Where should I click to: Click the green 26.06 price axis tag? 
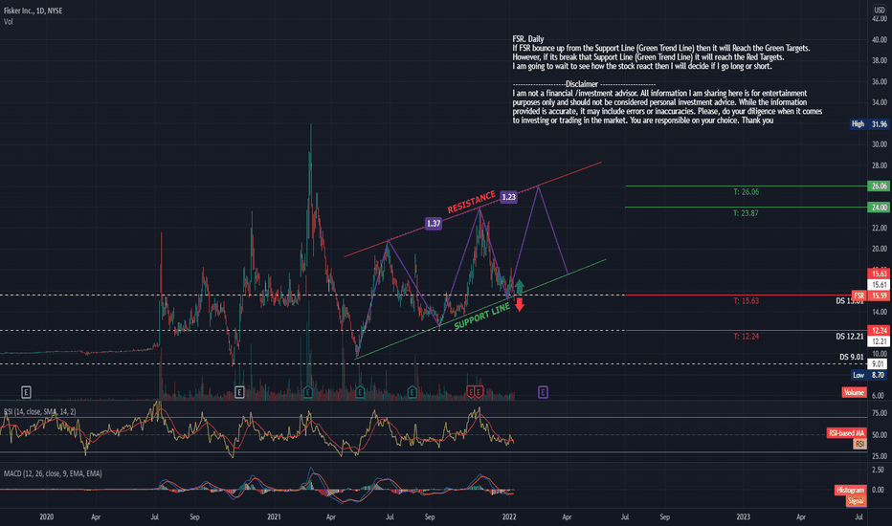click(x=879, y=186)
